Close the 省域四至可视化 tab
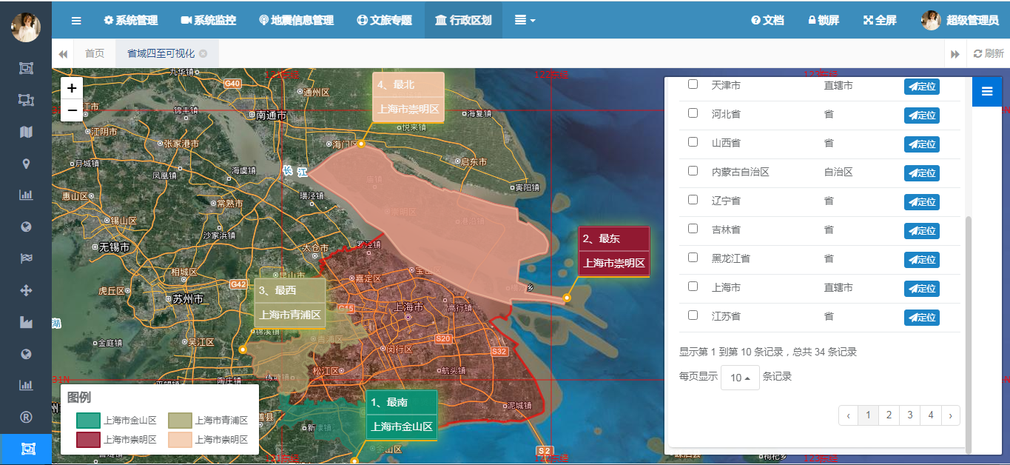The image size is (1010, 465). (203, 53)
